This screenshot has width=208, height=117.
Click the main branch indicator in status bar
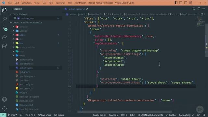pos(12,115)
